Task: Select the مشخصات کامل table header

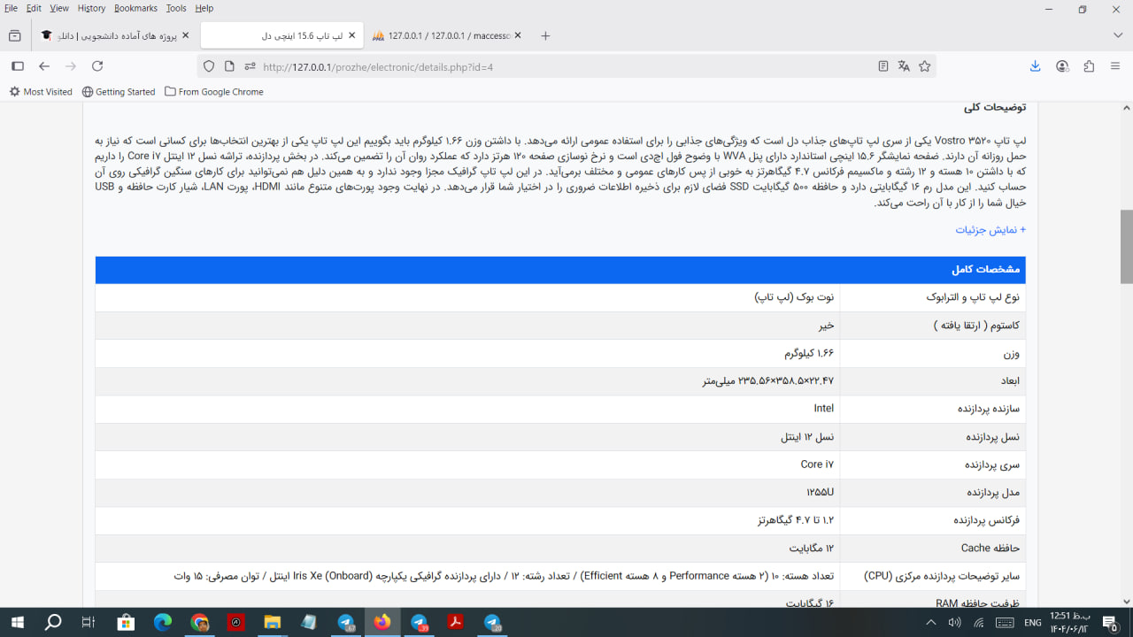Action: click(560, 270)
